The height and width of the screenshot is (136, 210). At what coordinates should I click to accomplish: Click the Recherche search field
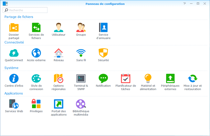point(27,10)
